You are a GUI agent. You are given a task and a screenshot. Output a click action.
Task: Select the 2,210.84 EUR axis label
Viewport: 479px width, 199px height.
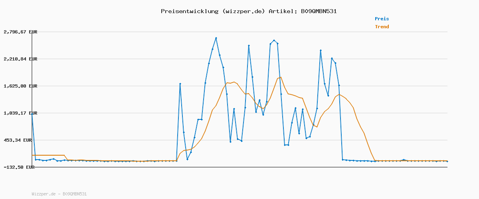point(20,59)
